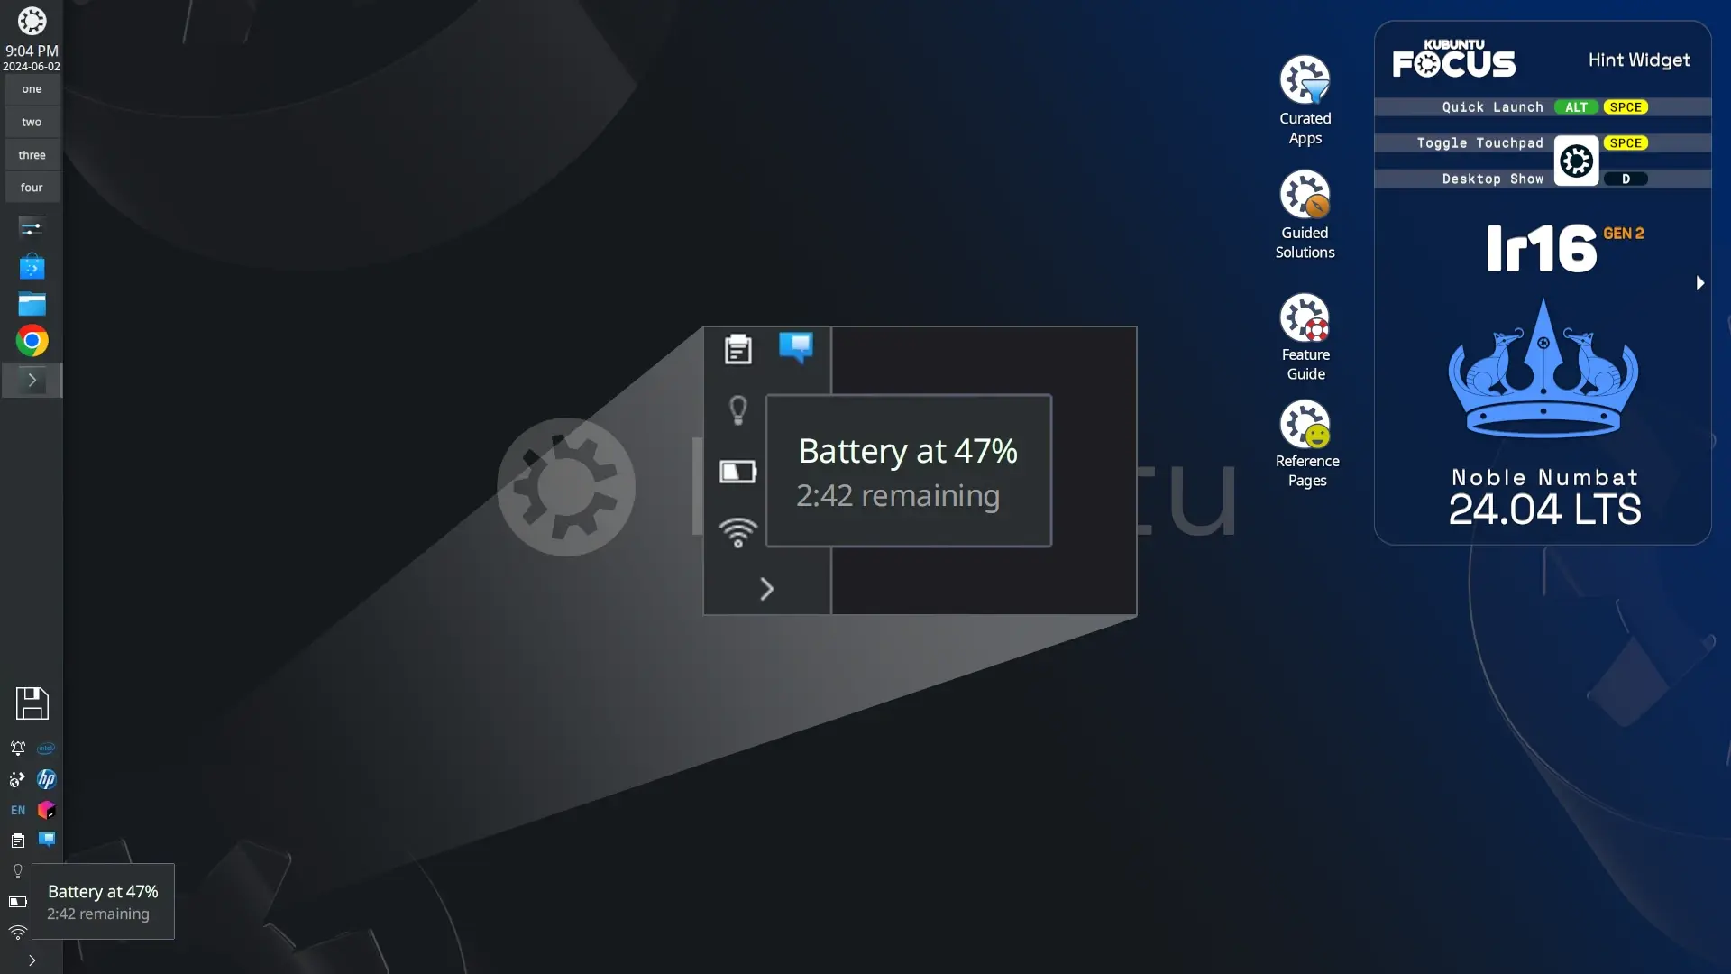Open the Wi-Fi networks tray icon
The image size is (1731, 974).
(x=17, y=933)
